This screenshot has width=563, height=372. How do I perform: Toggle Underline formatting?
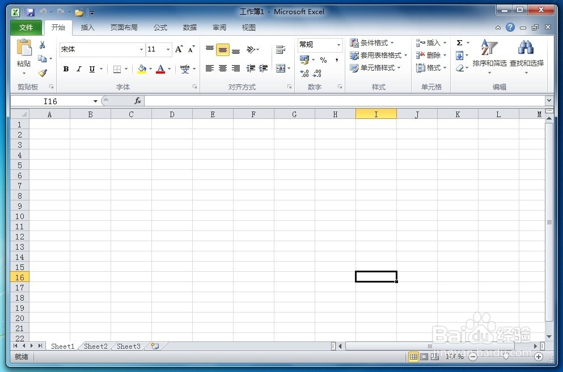coord(92,69)
